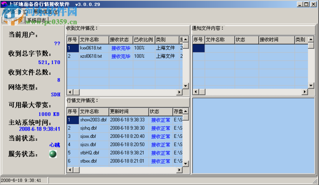Select file row kxx0618.txt
319x185 pixels.
(x=125, y=48)
